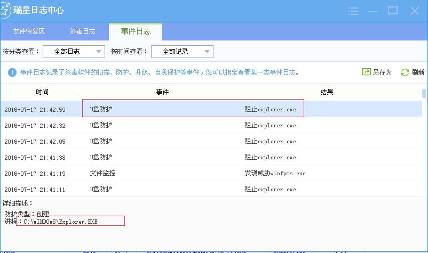Click the 防护类型：创建 detail line

point(27,213)
